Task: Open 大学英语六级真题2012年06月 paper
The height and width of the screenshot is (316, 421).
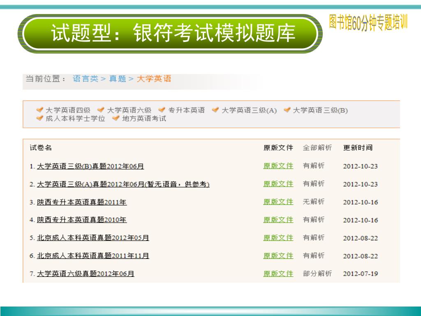Action: pyautogui.click(x=86, y=274)
